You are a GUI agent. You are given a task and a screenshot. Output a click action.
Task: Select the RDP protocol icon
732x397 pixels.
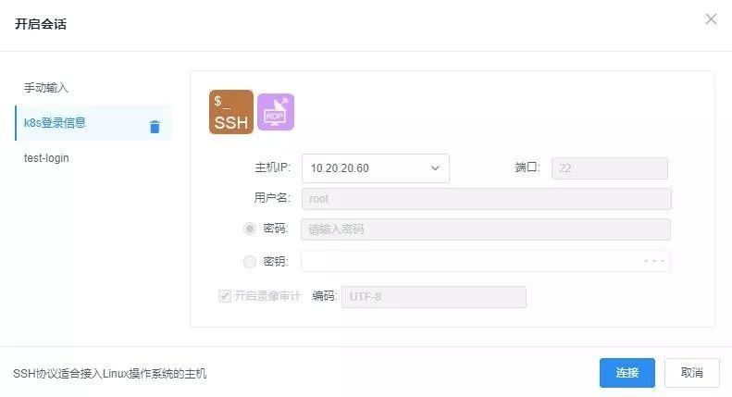[x=275, y=112]
